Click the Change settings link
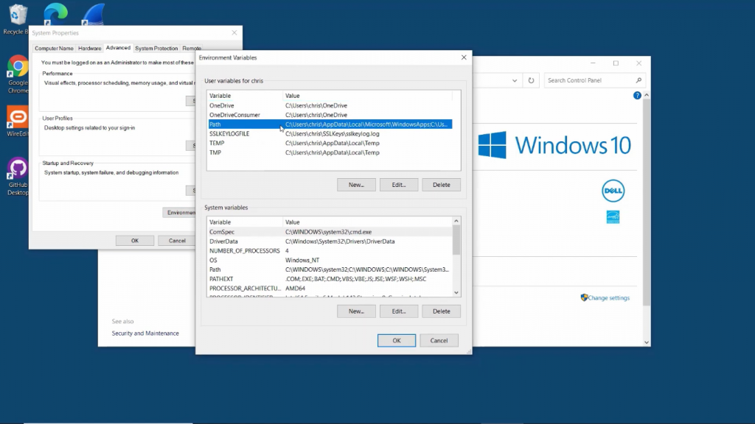 pyautogui.click(x=609, y=298)
